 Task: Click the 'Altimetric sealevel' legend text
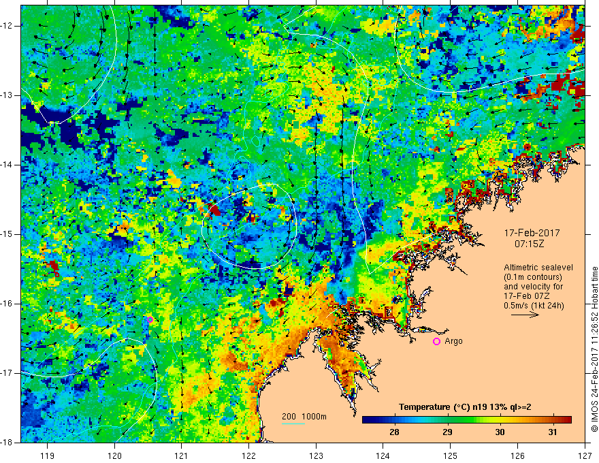coord(538,268)
